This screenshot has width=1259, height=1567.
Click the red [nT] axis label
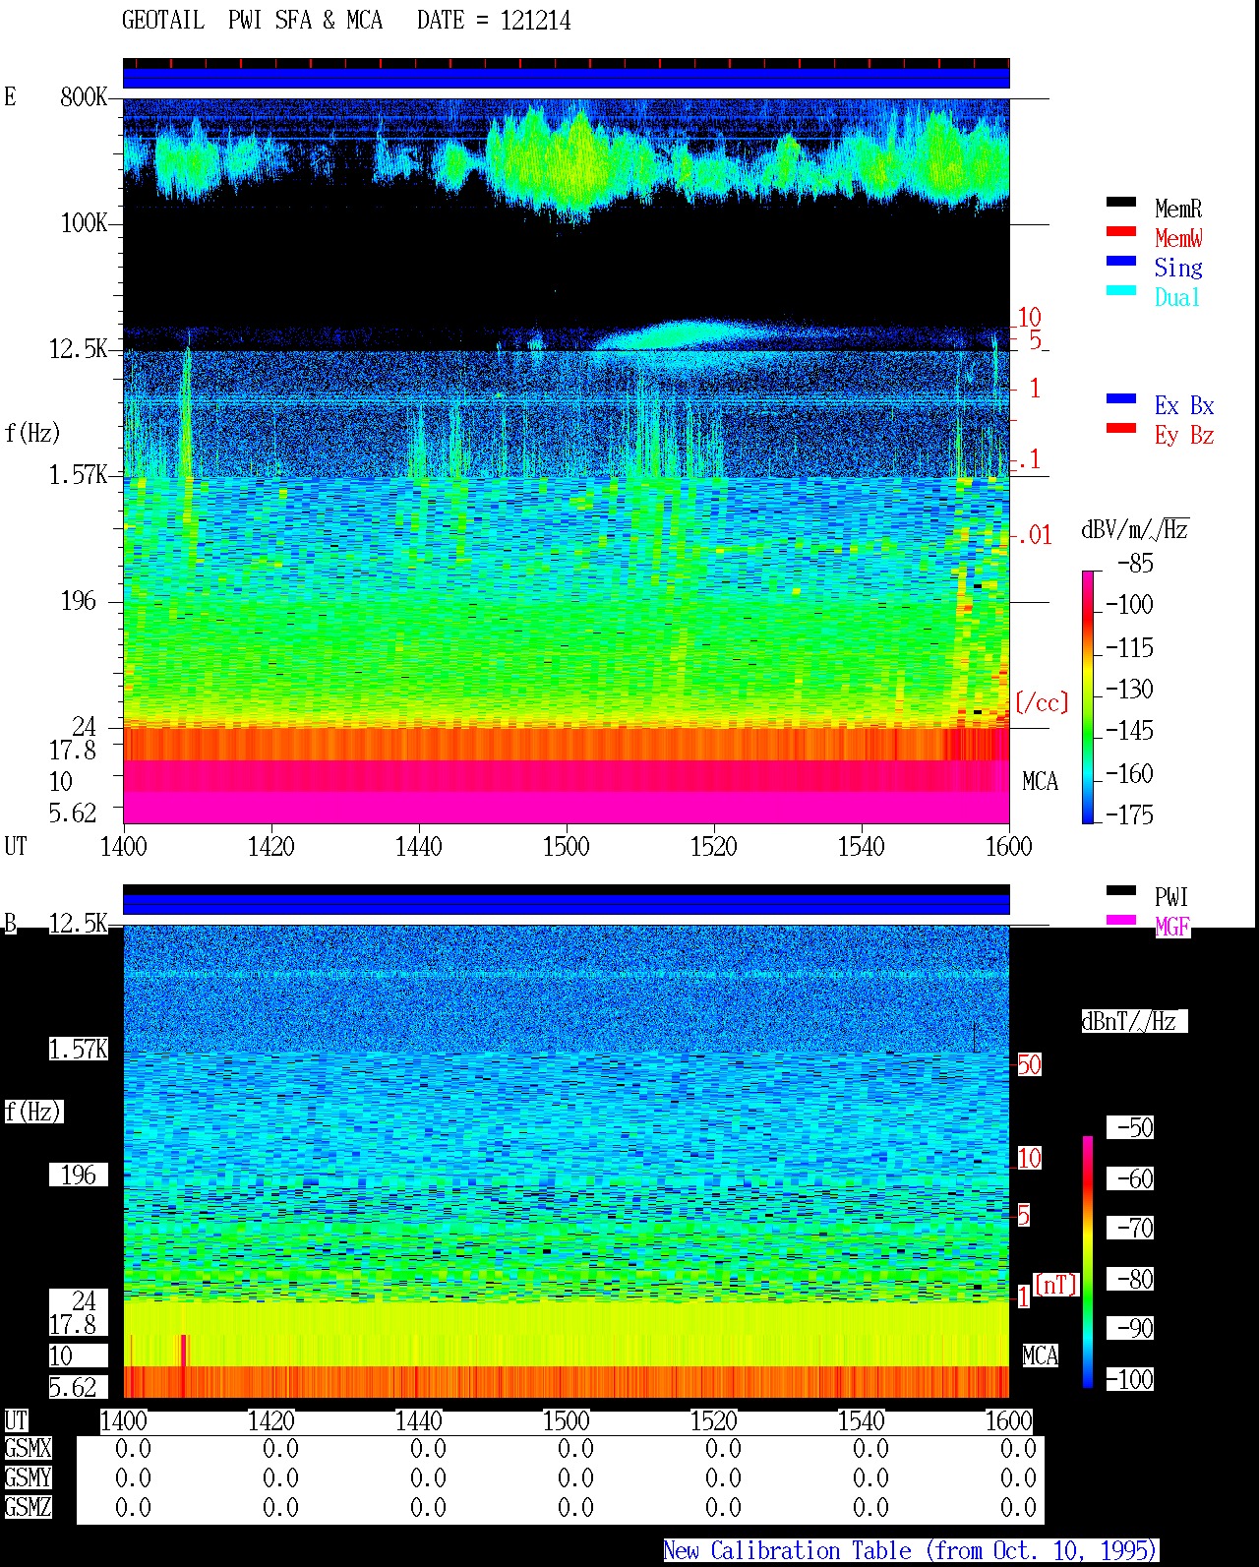click(x=1056, y=1285)
